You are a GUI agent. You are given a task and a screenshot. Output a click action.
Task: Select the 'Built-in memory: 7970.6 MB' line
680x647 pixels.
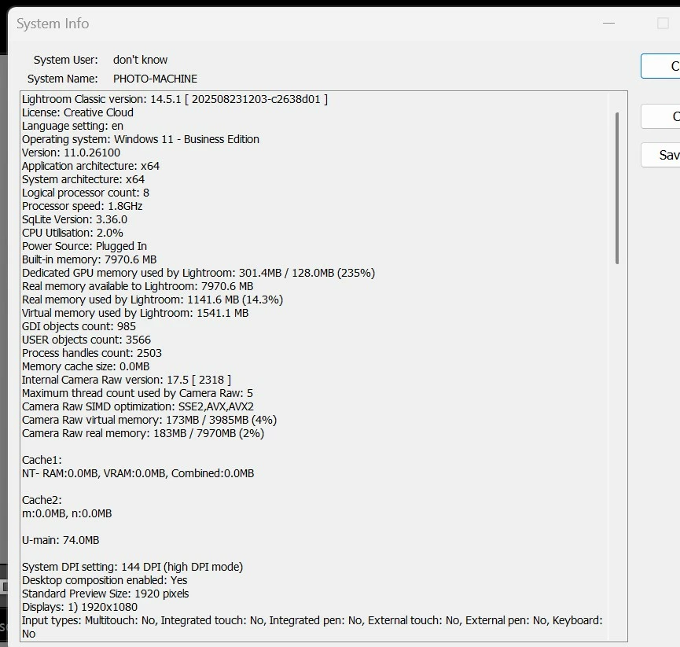coord(90,259)
